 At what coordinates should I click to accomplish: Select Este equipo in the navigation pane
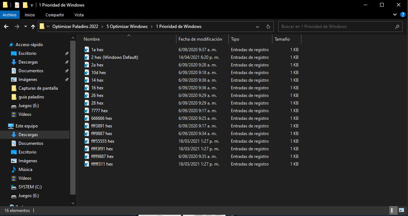point(27,126)
